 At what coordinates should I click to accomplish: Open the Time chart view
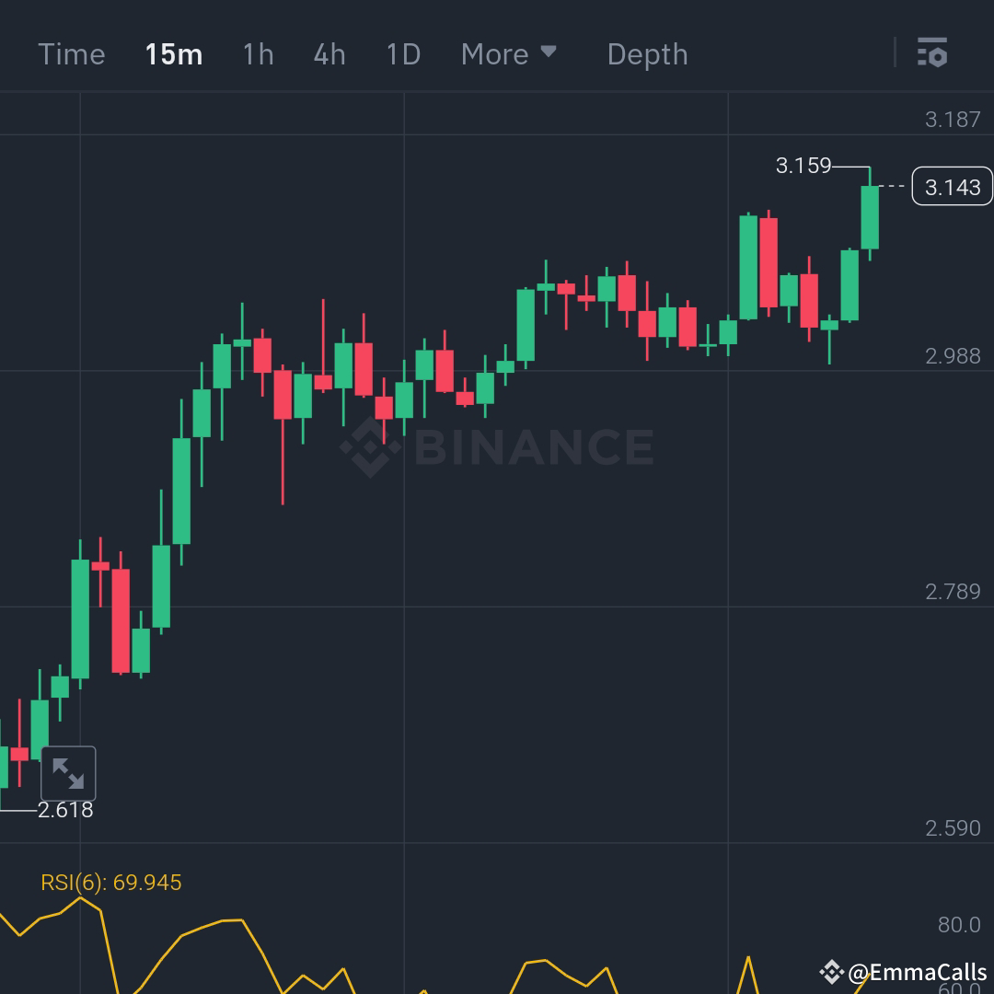coord(72,53)
